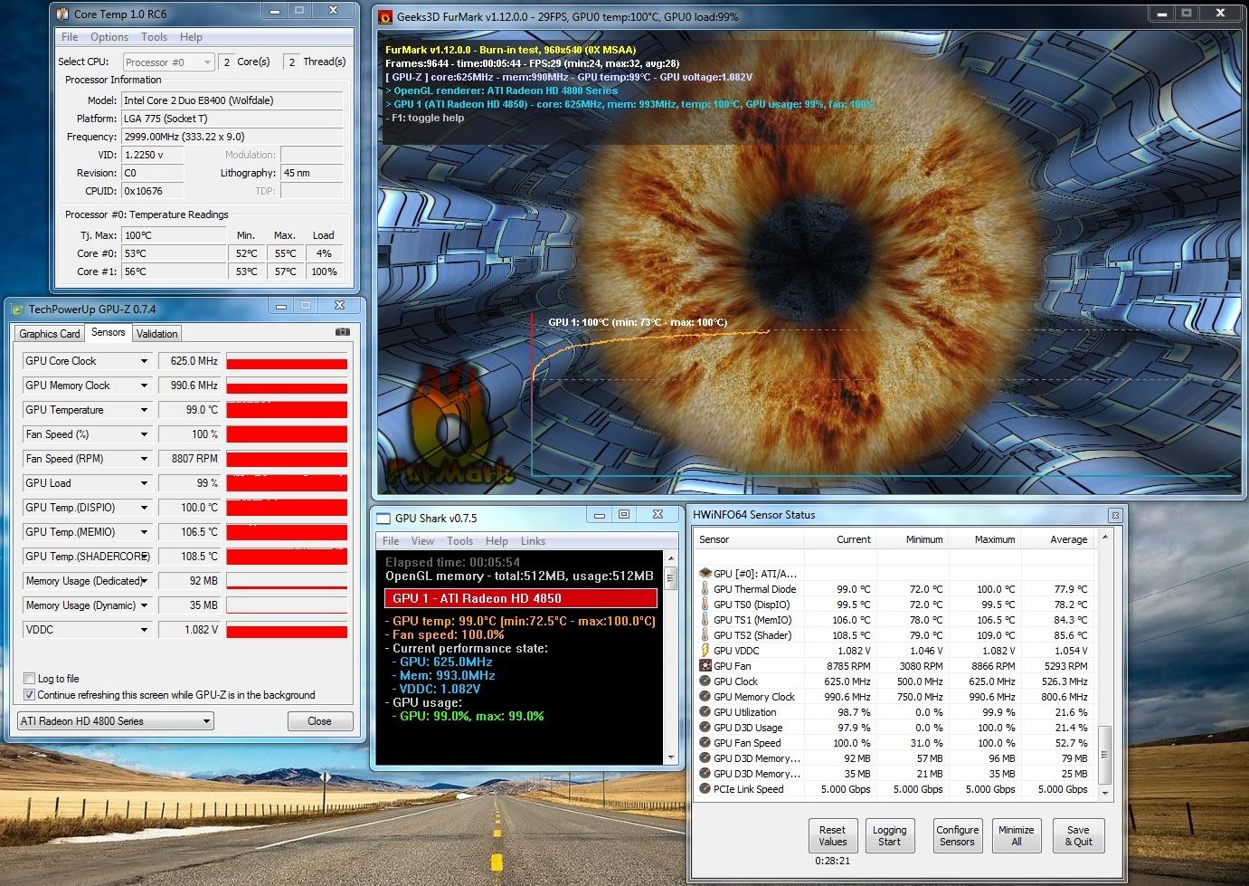Click the VDDC red history graph
The width and height of the screenshot is (1249, 886).
(x=287, y=630)
